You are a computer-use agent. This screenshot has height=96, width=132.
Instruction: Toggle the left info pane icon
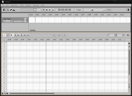(4, 10)
